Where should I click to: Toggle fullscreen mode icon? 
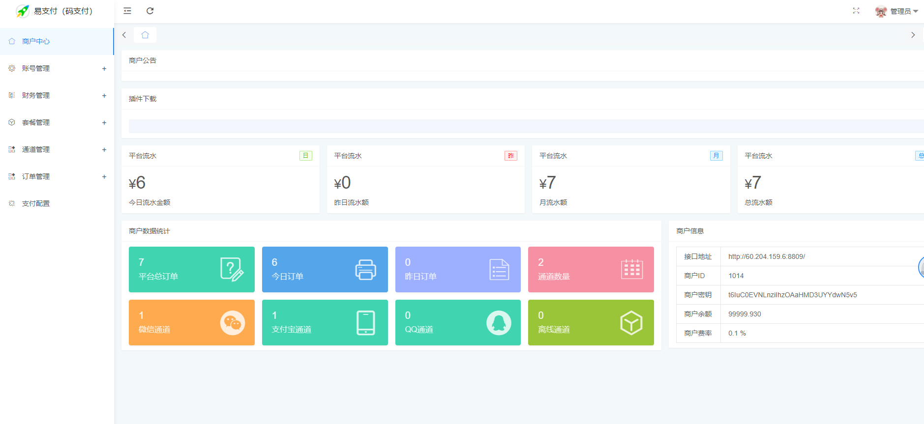[856, 11]
